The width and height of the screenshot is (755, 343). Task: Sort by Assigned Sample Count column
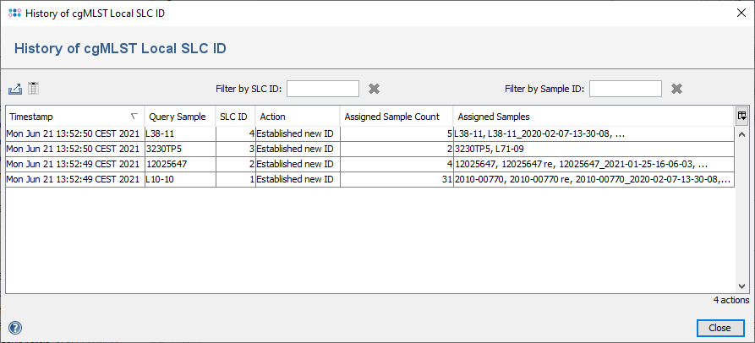(396, 117)
